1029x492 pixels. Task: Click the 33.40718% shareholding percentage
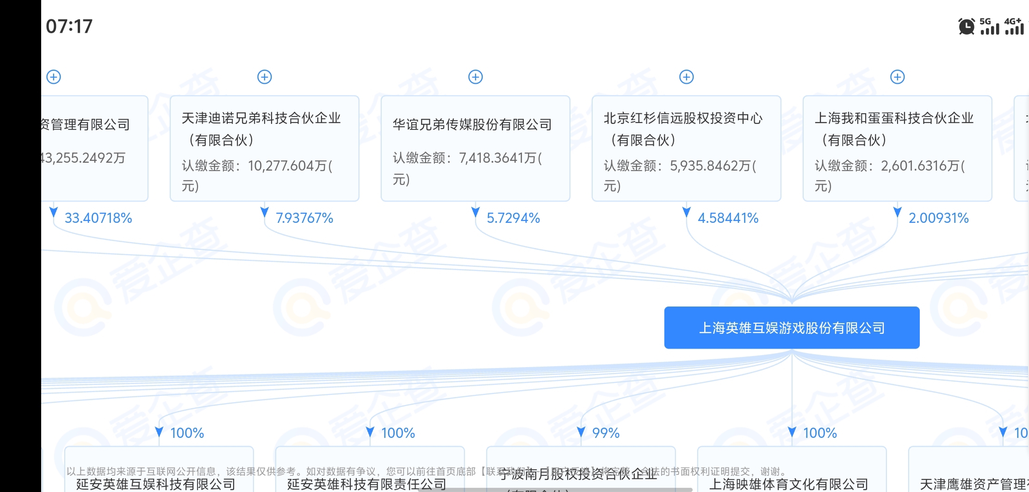98,218
